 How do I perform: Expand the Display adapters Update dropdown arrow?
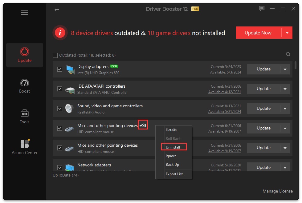click(285, 69)
